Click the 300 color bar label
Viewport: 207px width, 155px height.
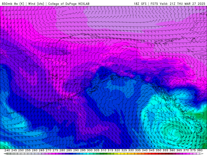pos(90,150)
